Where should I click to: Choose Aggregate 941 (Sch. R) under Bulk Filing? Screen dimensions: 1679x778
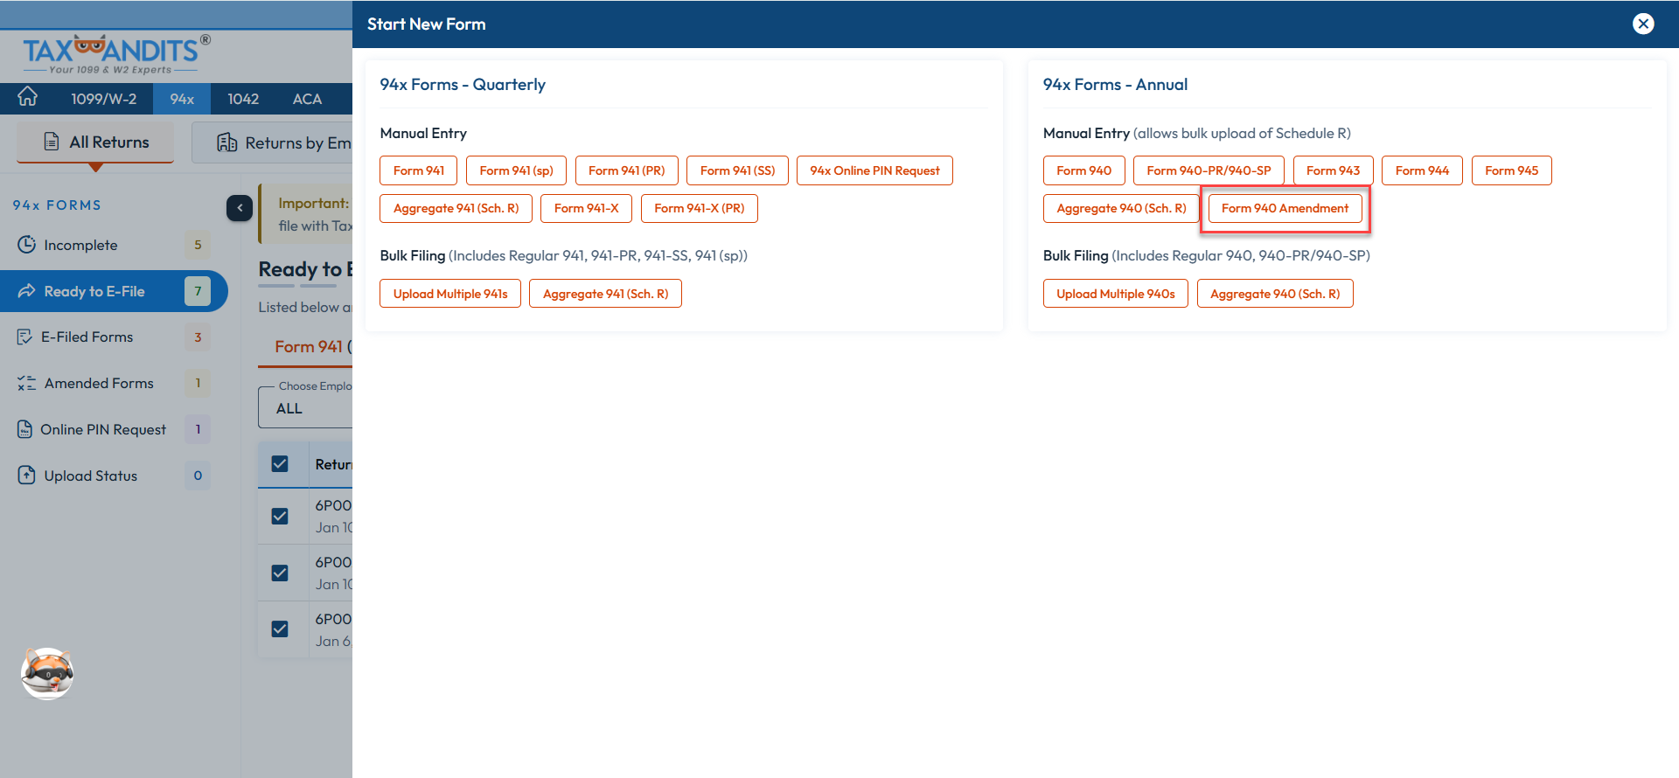point(605,294)
